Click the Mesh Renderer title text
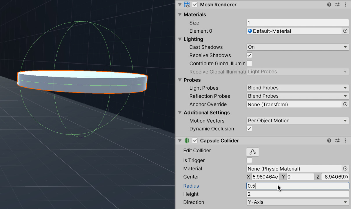Screen dimensions: 351x209 tap(218, 5)
